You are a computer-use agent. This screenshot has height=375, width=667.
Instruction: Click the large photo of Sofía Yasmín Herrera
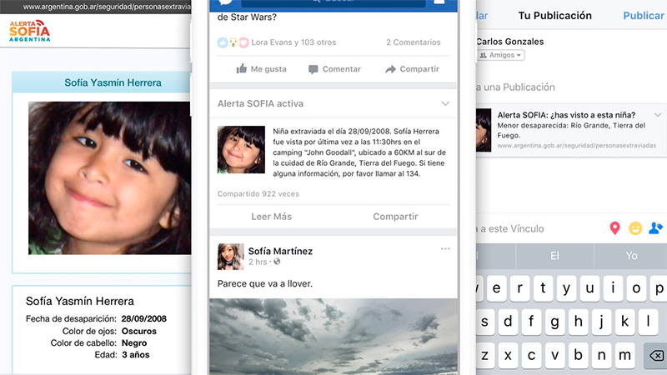110,178
